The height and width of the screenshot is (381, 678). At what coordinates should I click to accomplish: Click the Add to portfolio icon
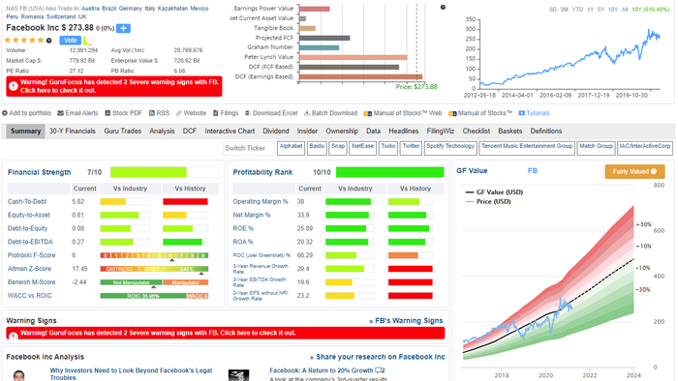tap(4, 113)
